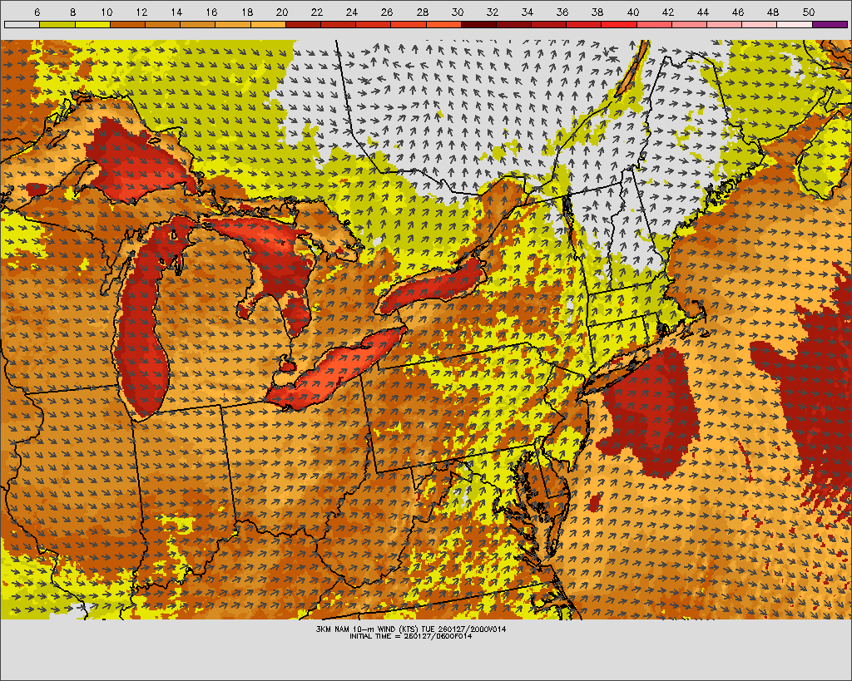This screenshot has width=852, height=681.
Task: Click the legend label "30"
Action: pyautogui.click(x=457, y=12)
